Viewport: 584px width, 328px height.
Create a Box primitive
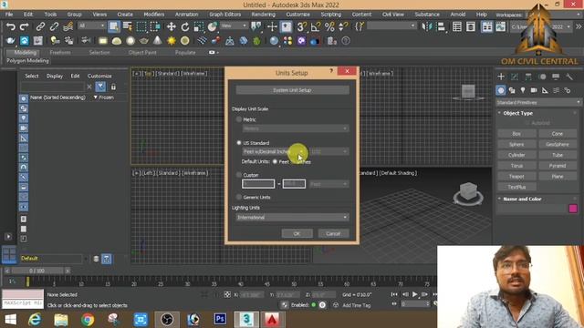[516, 134]
